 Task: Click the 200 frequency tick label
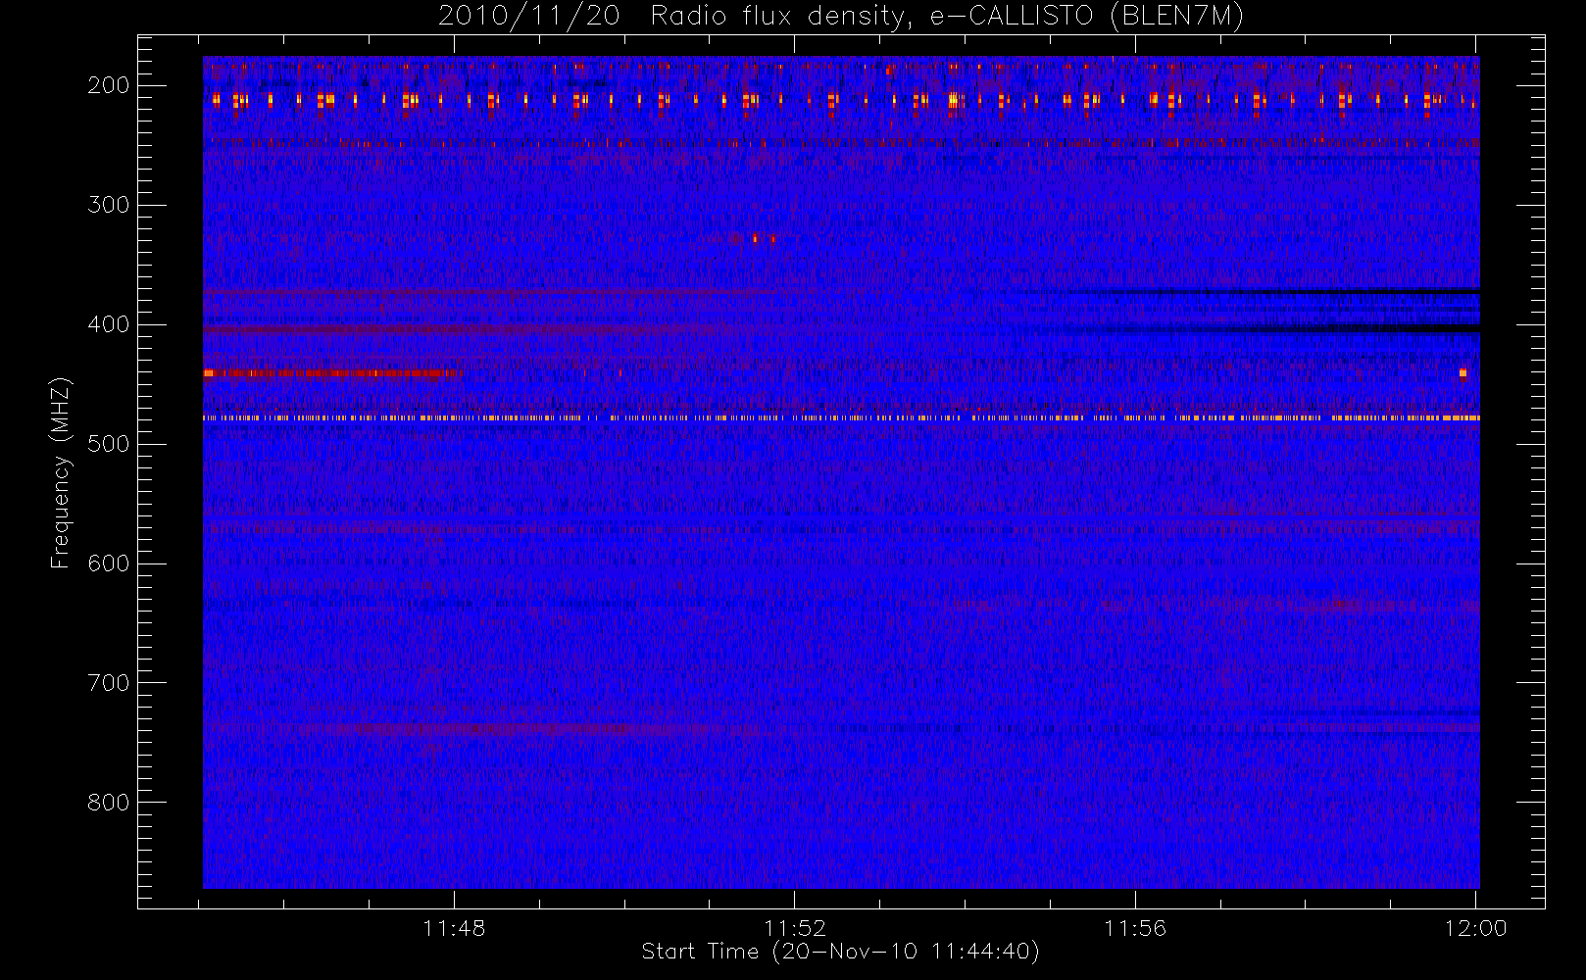pos(109,85)
